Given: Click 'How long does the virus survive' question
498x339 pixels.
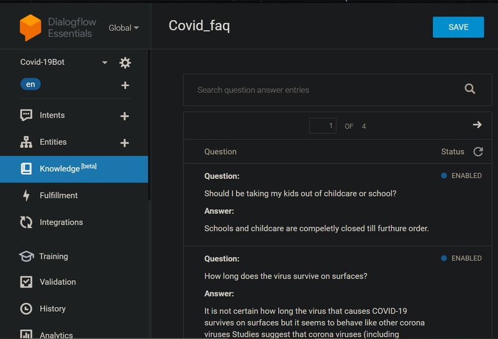Looking at the screenshot, I should 285,276.
